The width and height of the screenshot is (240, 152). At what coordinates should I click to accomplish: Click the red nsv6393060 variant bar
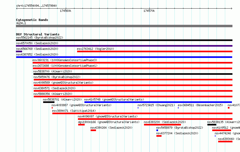click(225, 142)
